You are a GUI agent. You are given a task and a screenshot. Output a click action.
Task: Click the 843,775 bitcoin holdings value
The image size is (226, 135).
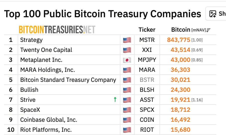[x=179, y=40]
